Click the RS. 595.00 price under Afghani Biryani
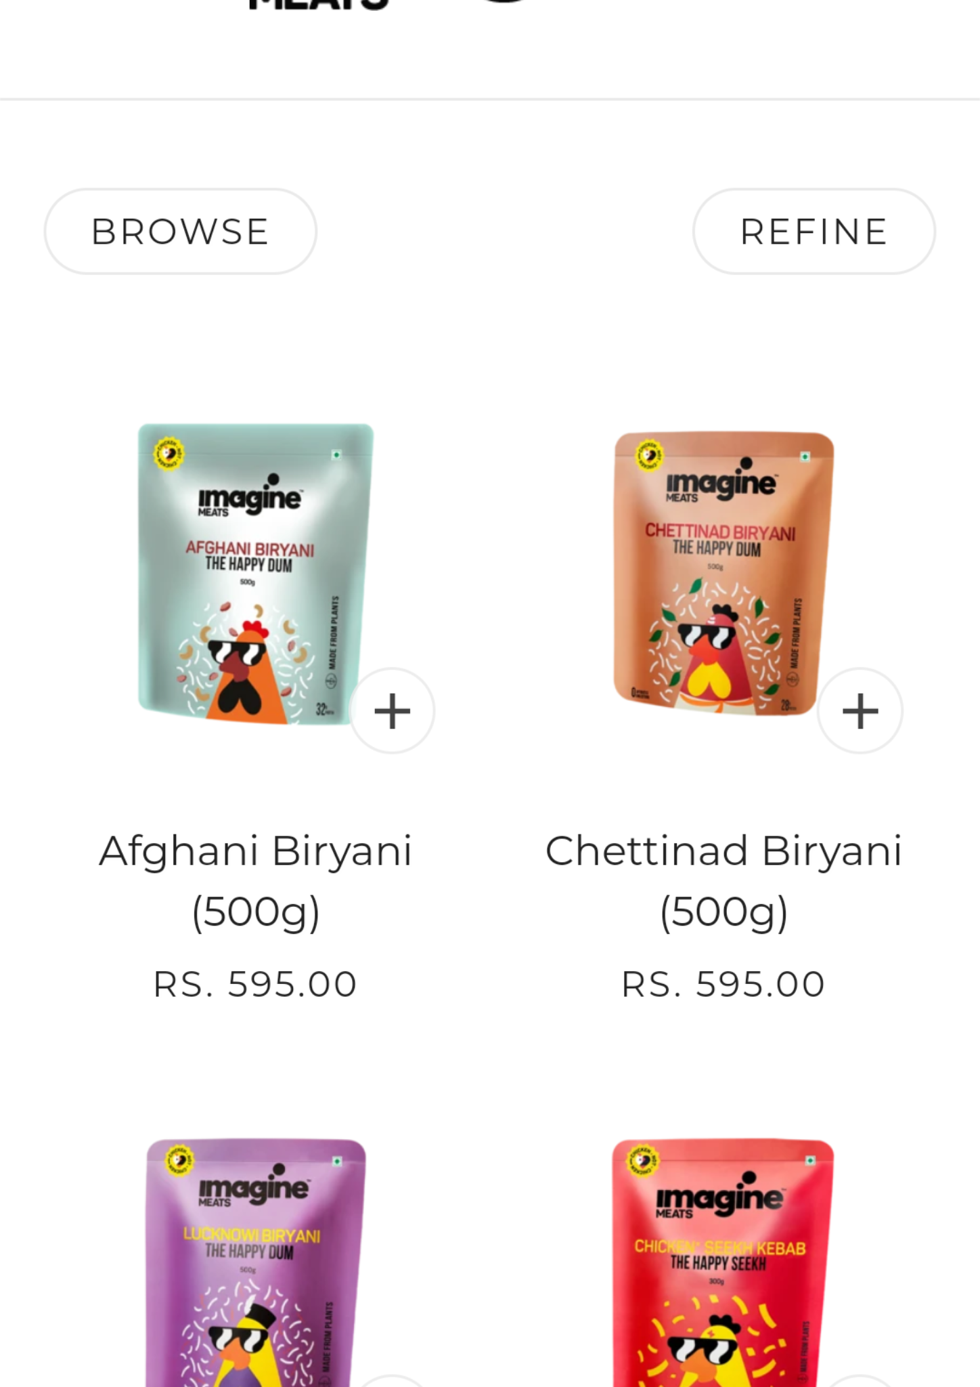980x1387 pixels. [255, 984]
